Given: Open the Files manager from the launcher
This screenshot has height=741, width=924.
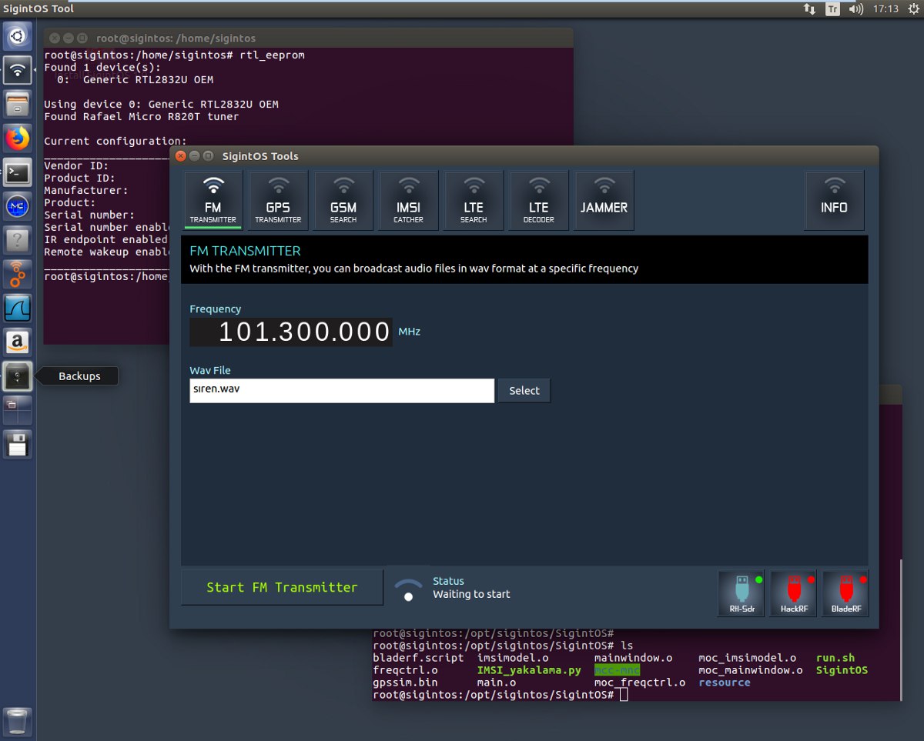Looking at the screenshot, I should point(18,104).
